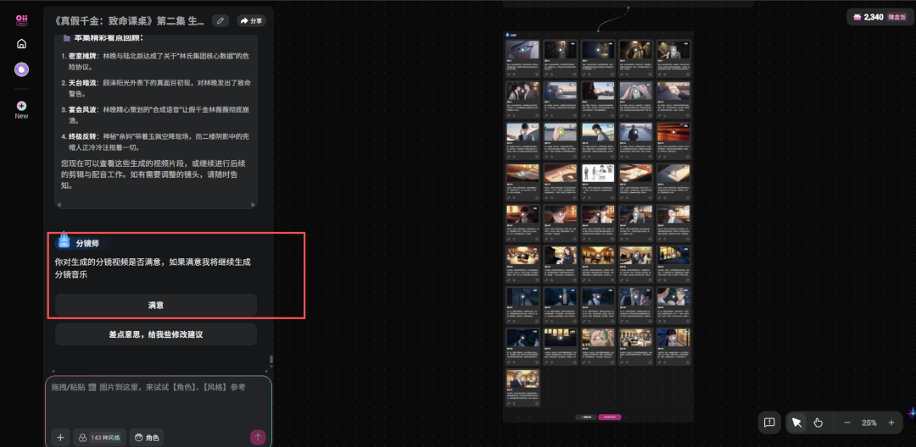Screen dimensions: 916x447
Task: Click the 满意 button
Action: 156,305
